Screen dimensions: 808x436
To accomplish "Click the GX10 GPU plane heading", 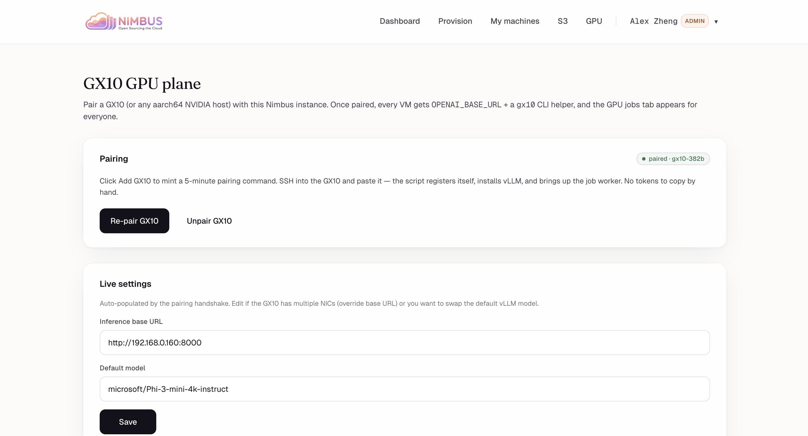I will point(142,84).
